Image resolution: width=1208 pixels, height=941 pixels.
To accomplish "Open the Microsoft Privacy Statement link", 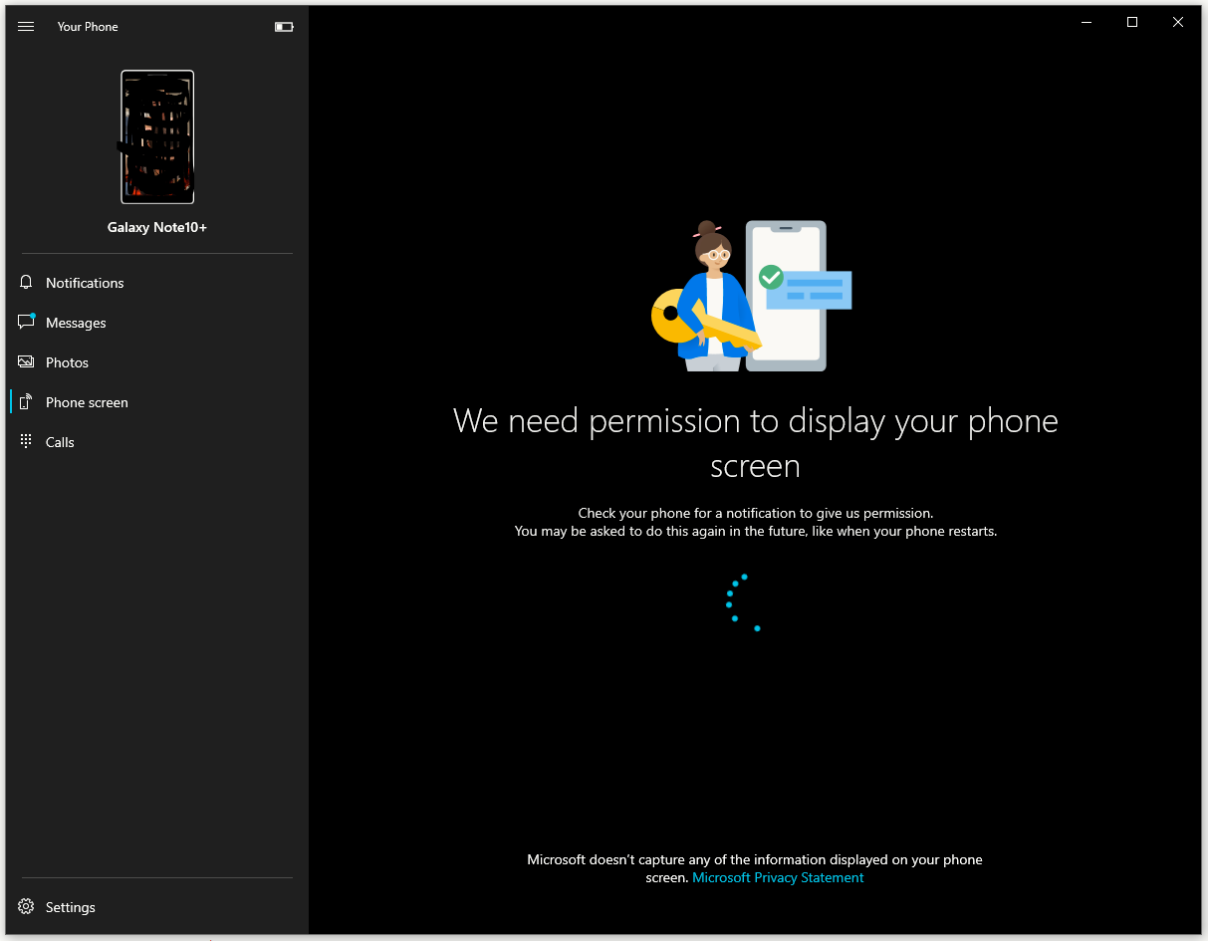I will coord(778,877).
